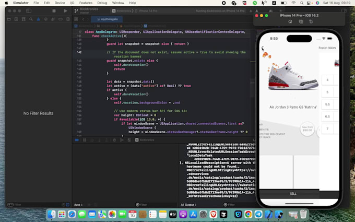Select the AppDelegate editor tab
This screenshot has width=355, height=222.
(108, 19)
